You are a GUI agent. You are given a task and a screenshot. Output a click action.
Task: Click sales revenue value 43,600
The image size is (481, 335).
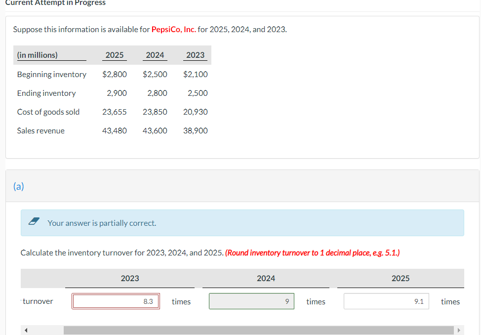[x=155, y=130]
